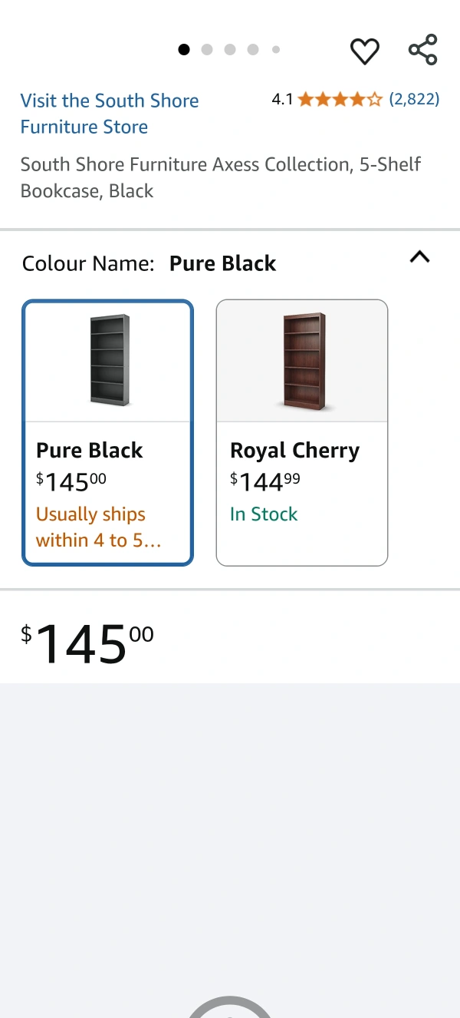
Task: Tap the Royal Cherry bookcase thumbnail
Action: [304, 361]
